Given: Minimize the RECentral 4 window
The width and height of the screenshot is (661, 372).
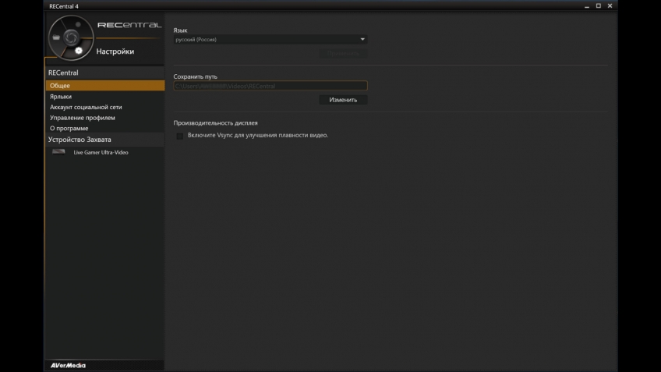Looking at the screenshot, I should (587, 6).
